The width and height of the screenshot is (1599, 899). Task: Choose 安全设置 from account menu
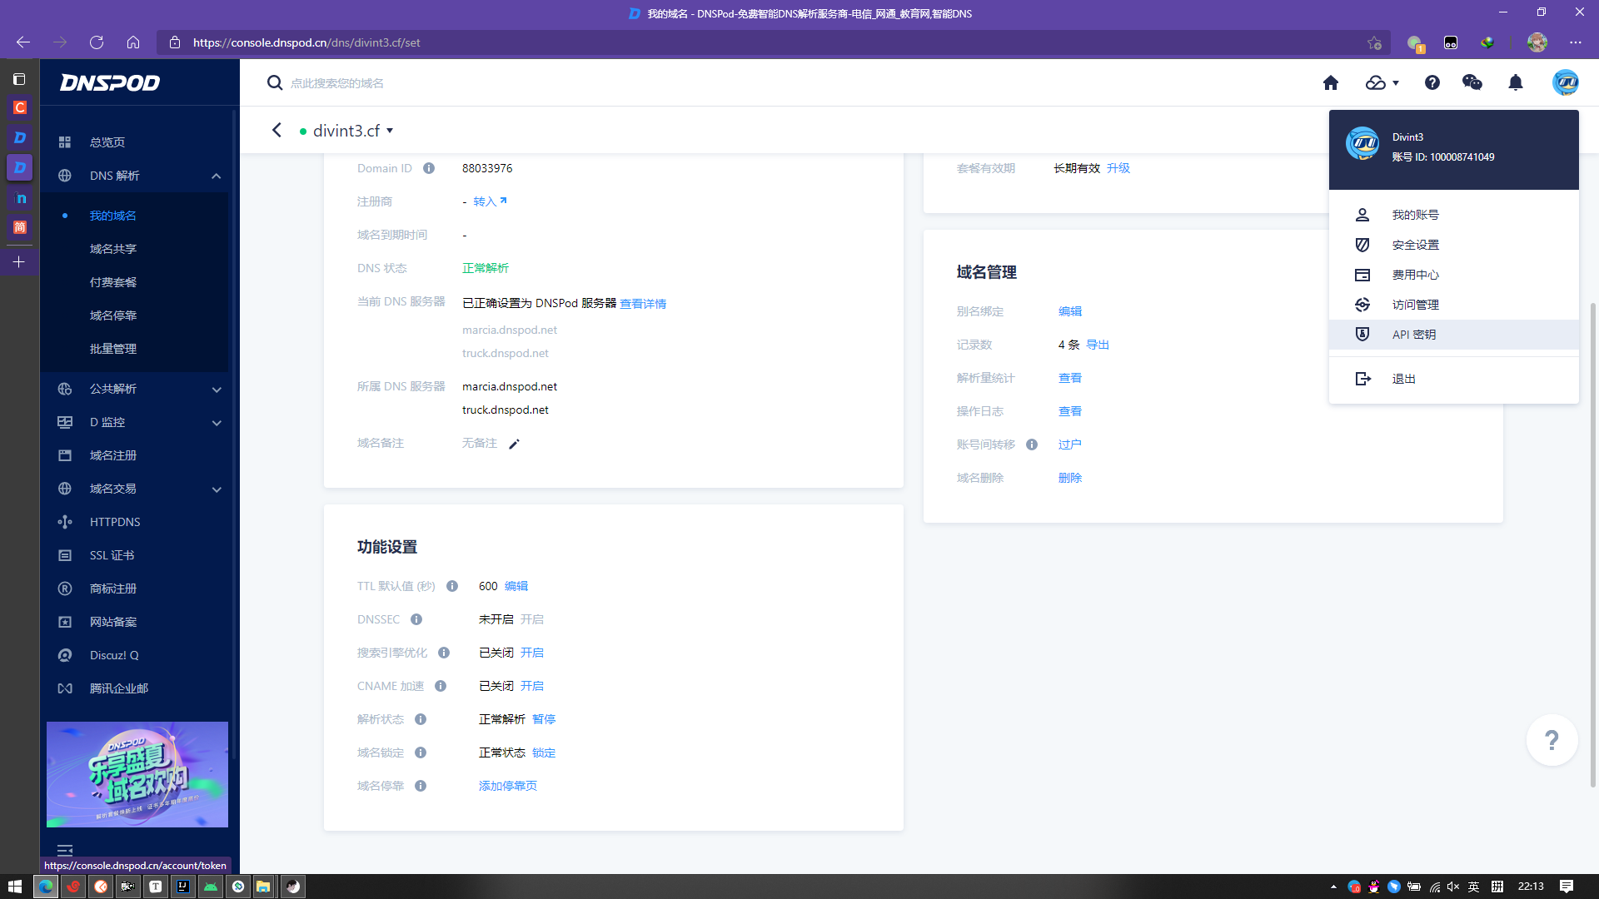pos(1415,245)
